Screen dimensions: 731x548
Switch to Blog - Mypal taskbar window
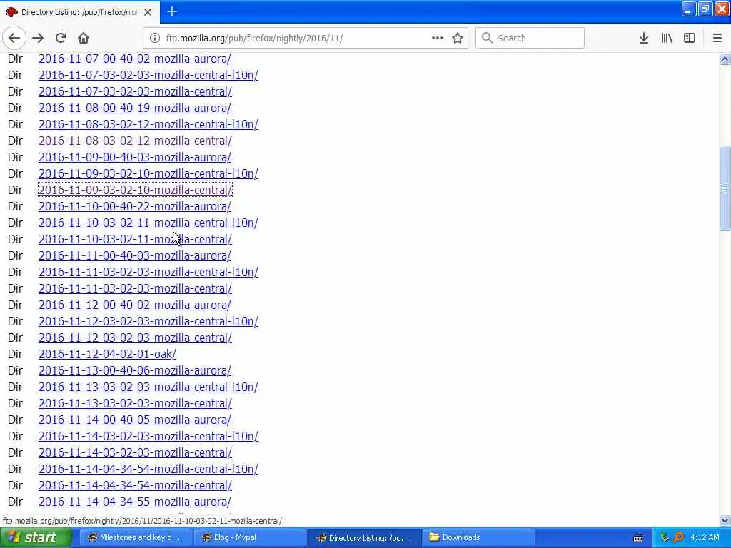point(249,537)
